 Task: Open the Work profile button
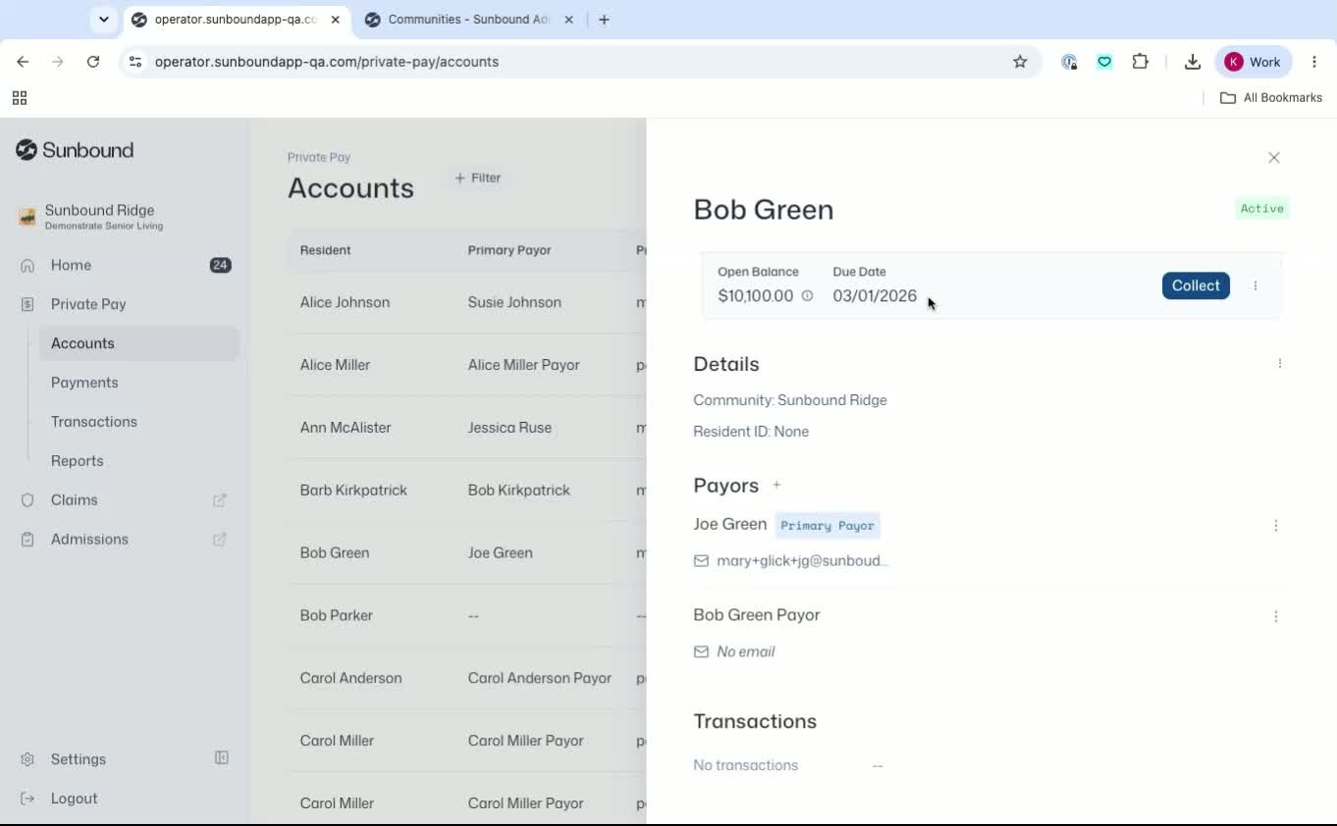[1254, 62]
